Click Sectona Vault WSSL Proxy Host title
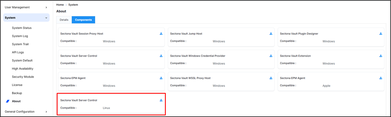391x117 pixels. 190,78
